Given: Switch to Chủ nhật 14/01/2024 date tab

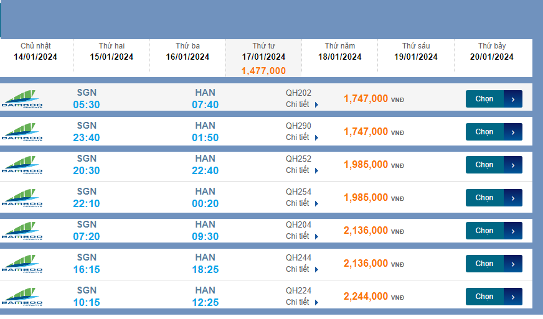Looking at the screenshot, I should [x=35, y=52].
